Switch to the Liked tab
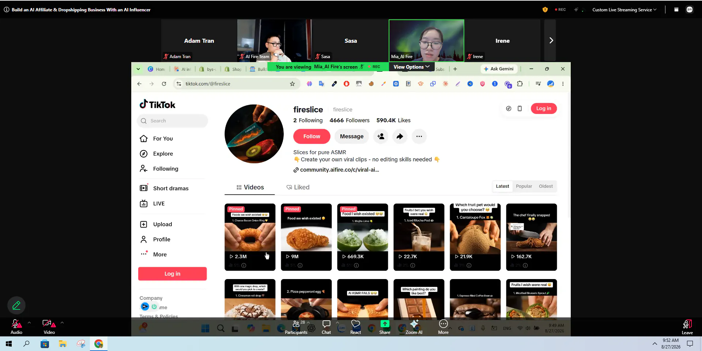702x351 pixels. tap(298, 187)
